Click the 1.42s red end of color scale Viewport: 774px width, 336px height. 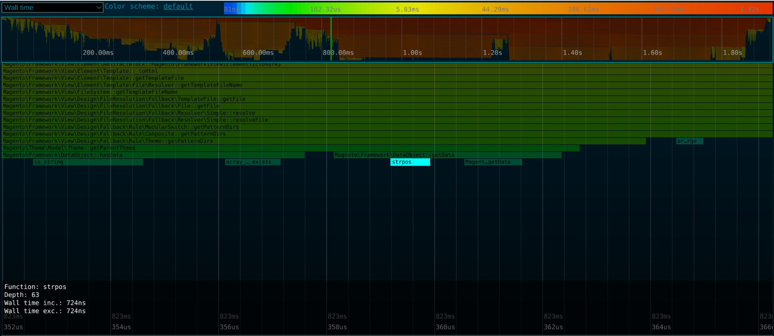click(750, 9)
